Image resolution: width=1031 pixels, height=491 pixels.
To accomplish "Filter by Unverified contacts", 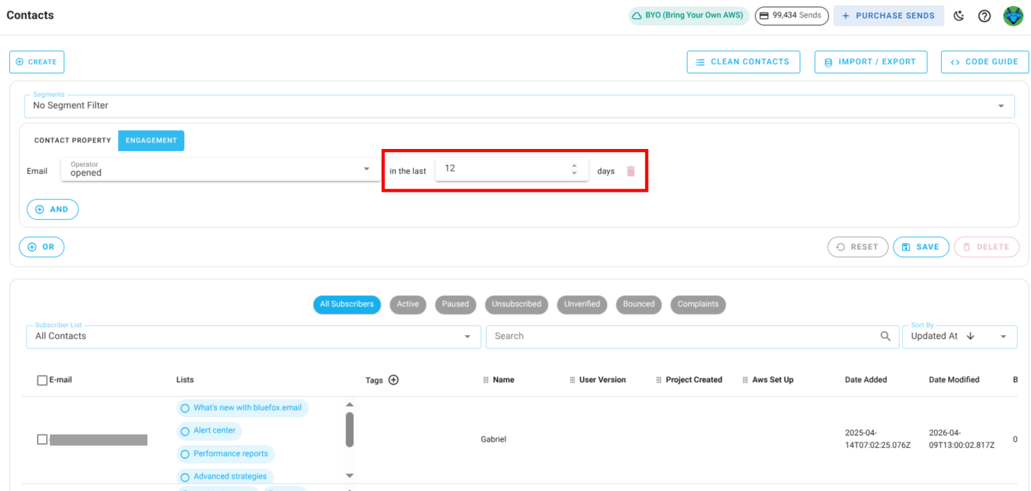I will coord(582,304).
